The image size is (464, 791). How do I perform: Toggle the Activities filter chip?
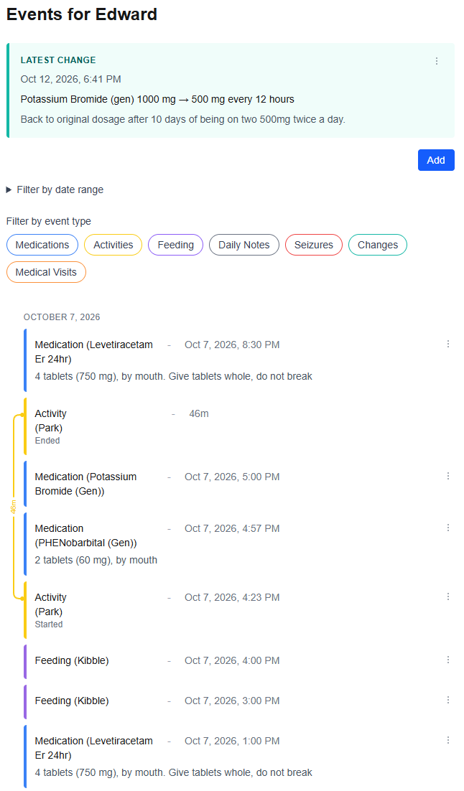(x=113, y=245)
